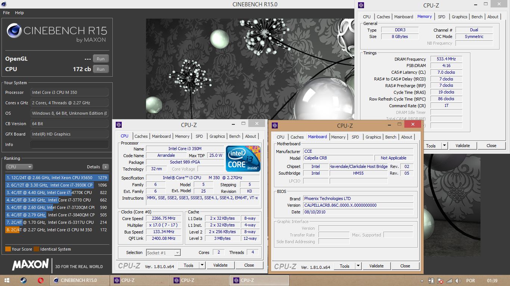The image size is (510, 286).
Task: Open Steam from the taskbar
Action: pyautogui.click(x=24, y=280)
